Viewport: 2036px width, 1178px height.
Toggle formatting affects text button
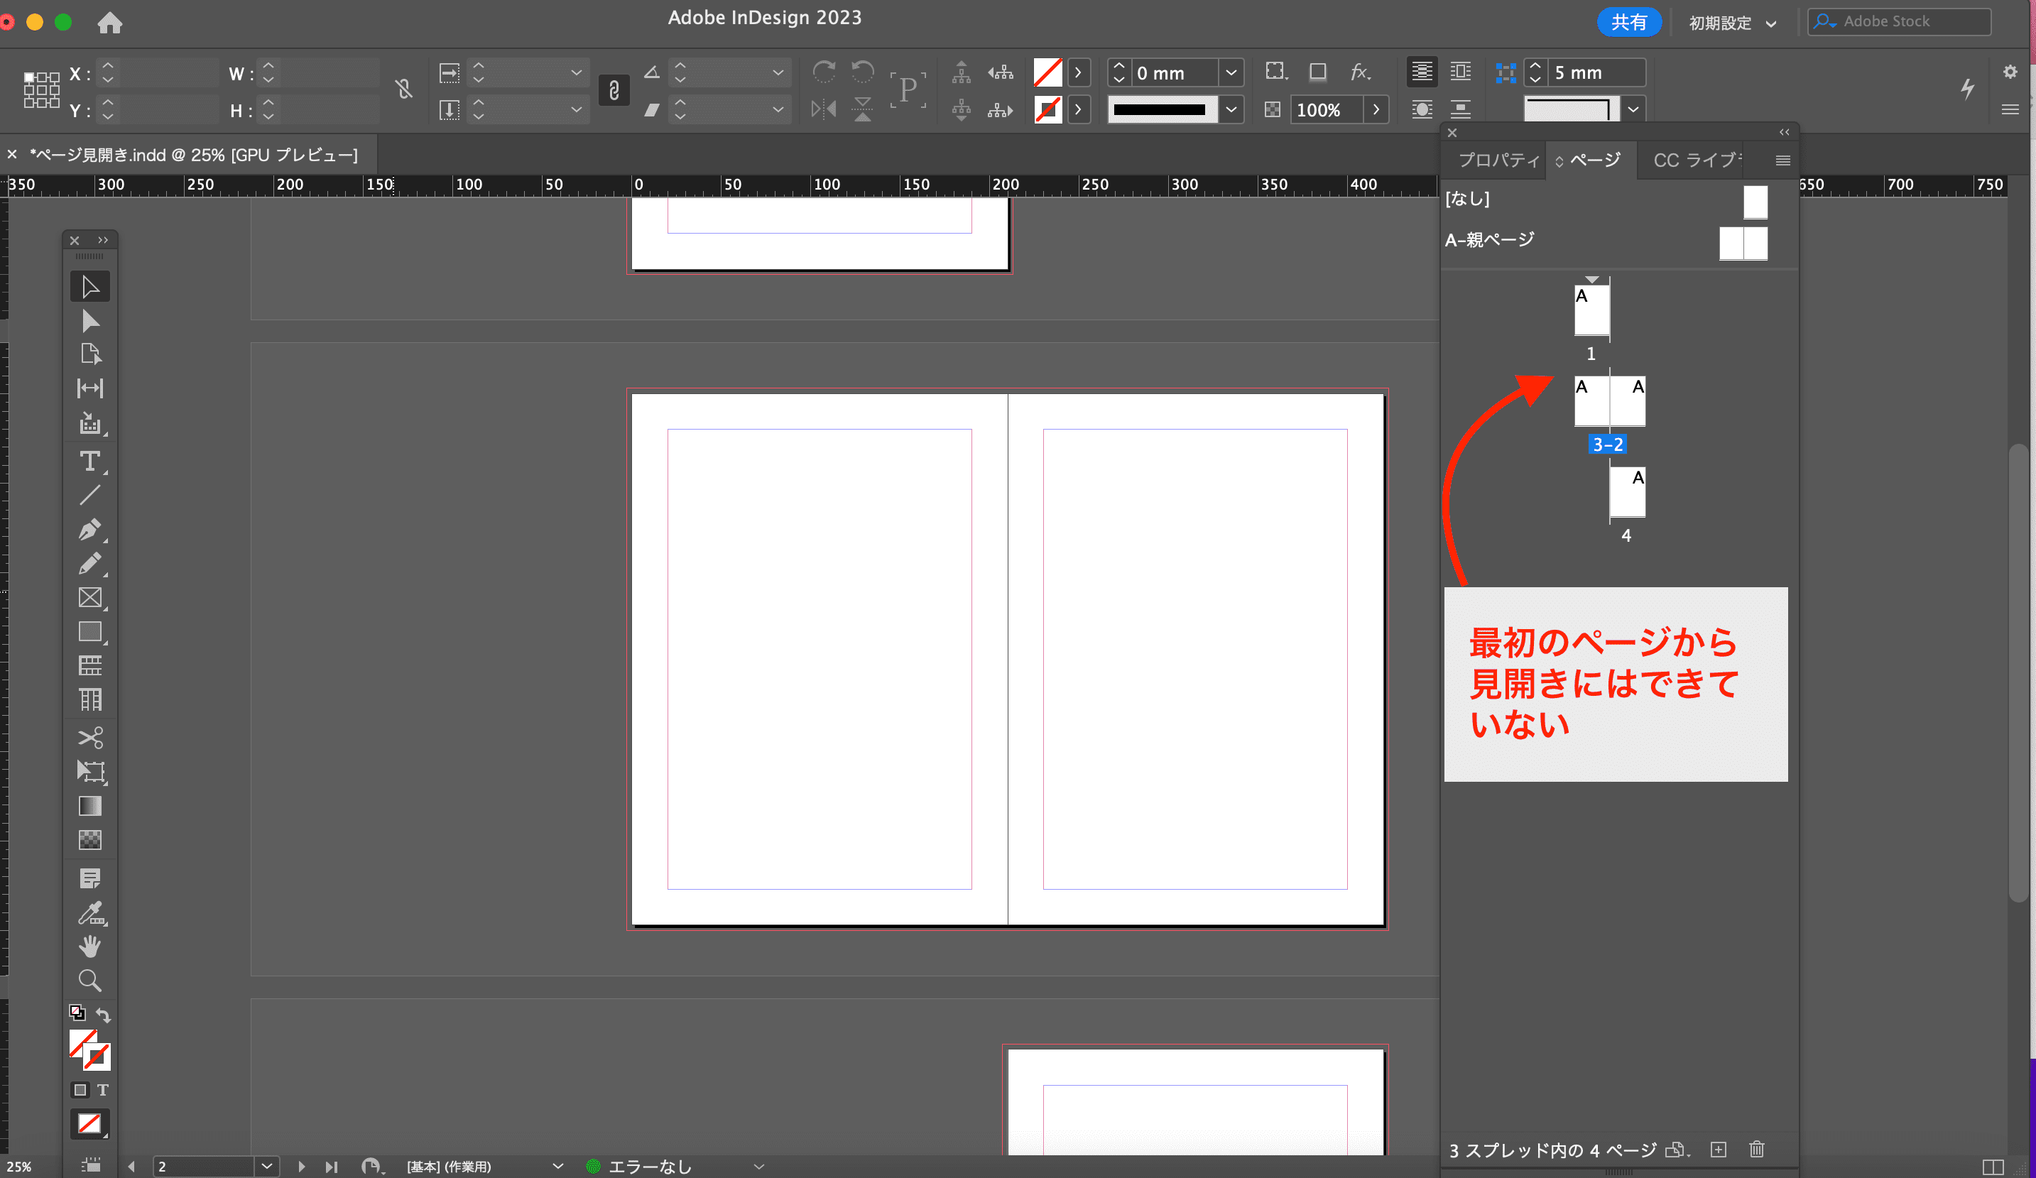(x=102, y=1089)
